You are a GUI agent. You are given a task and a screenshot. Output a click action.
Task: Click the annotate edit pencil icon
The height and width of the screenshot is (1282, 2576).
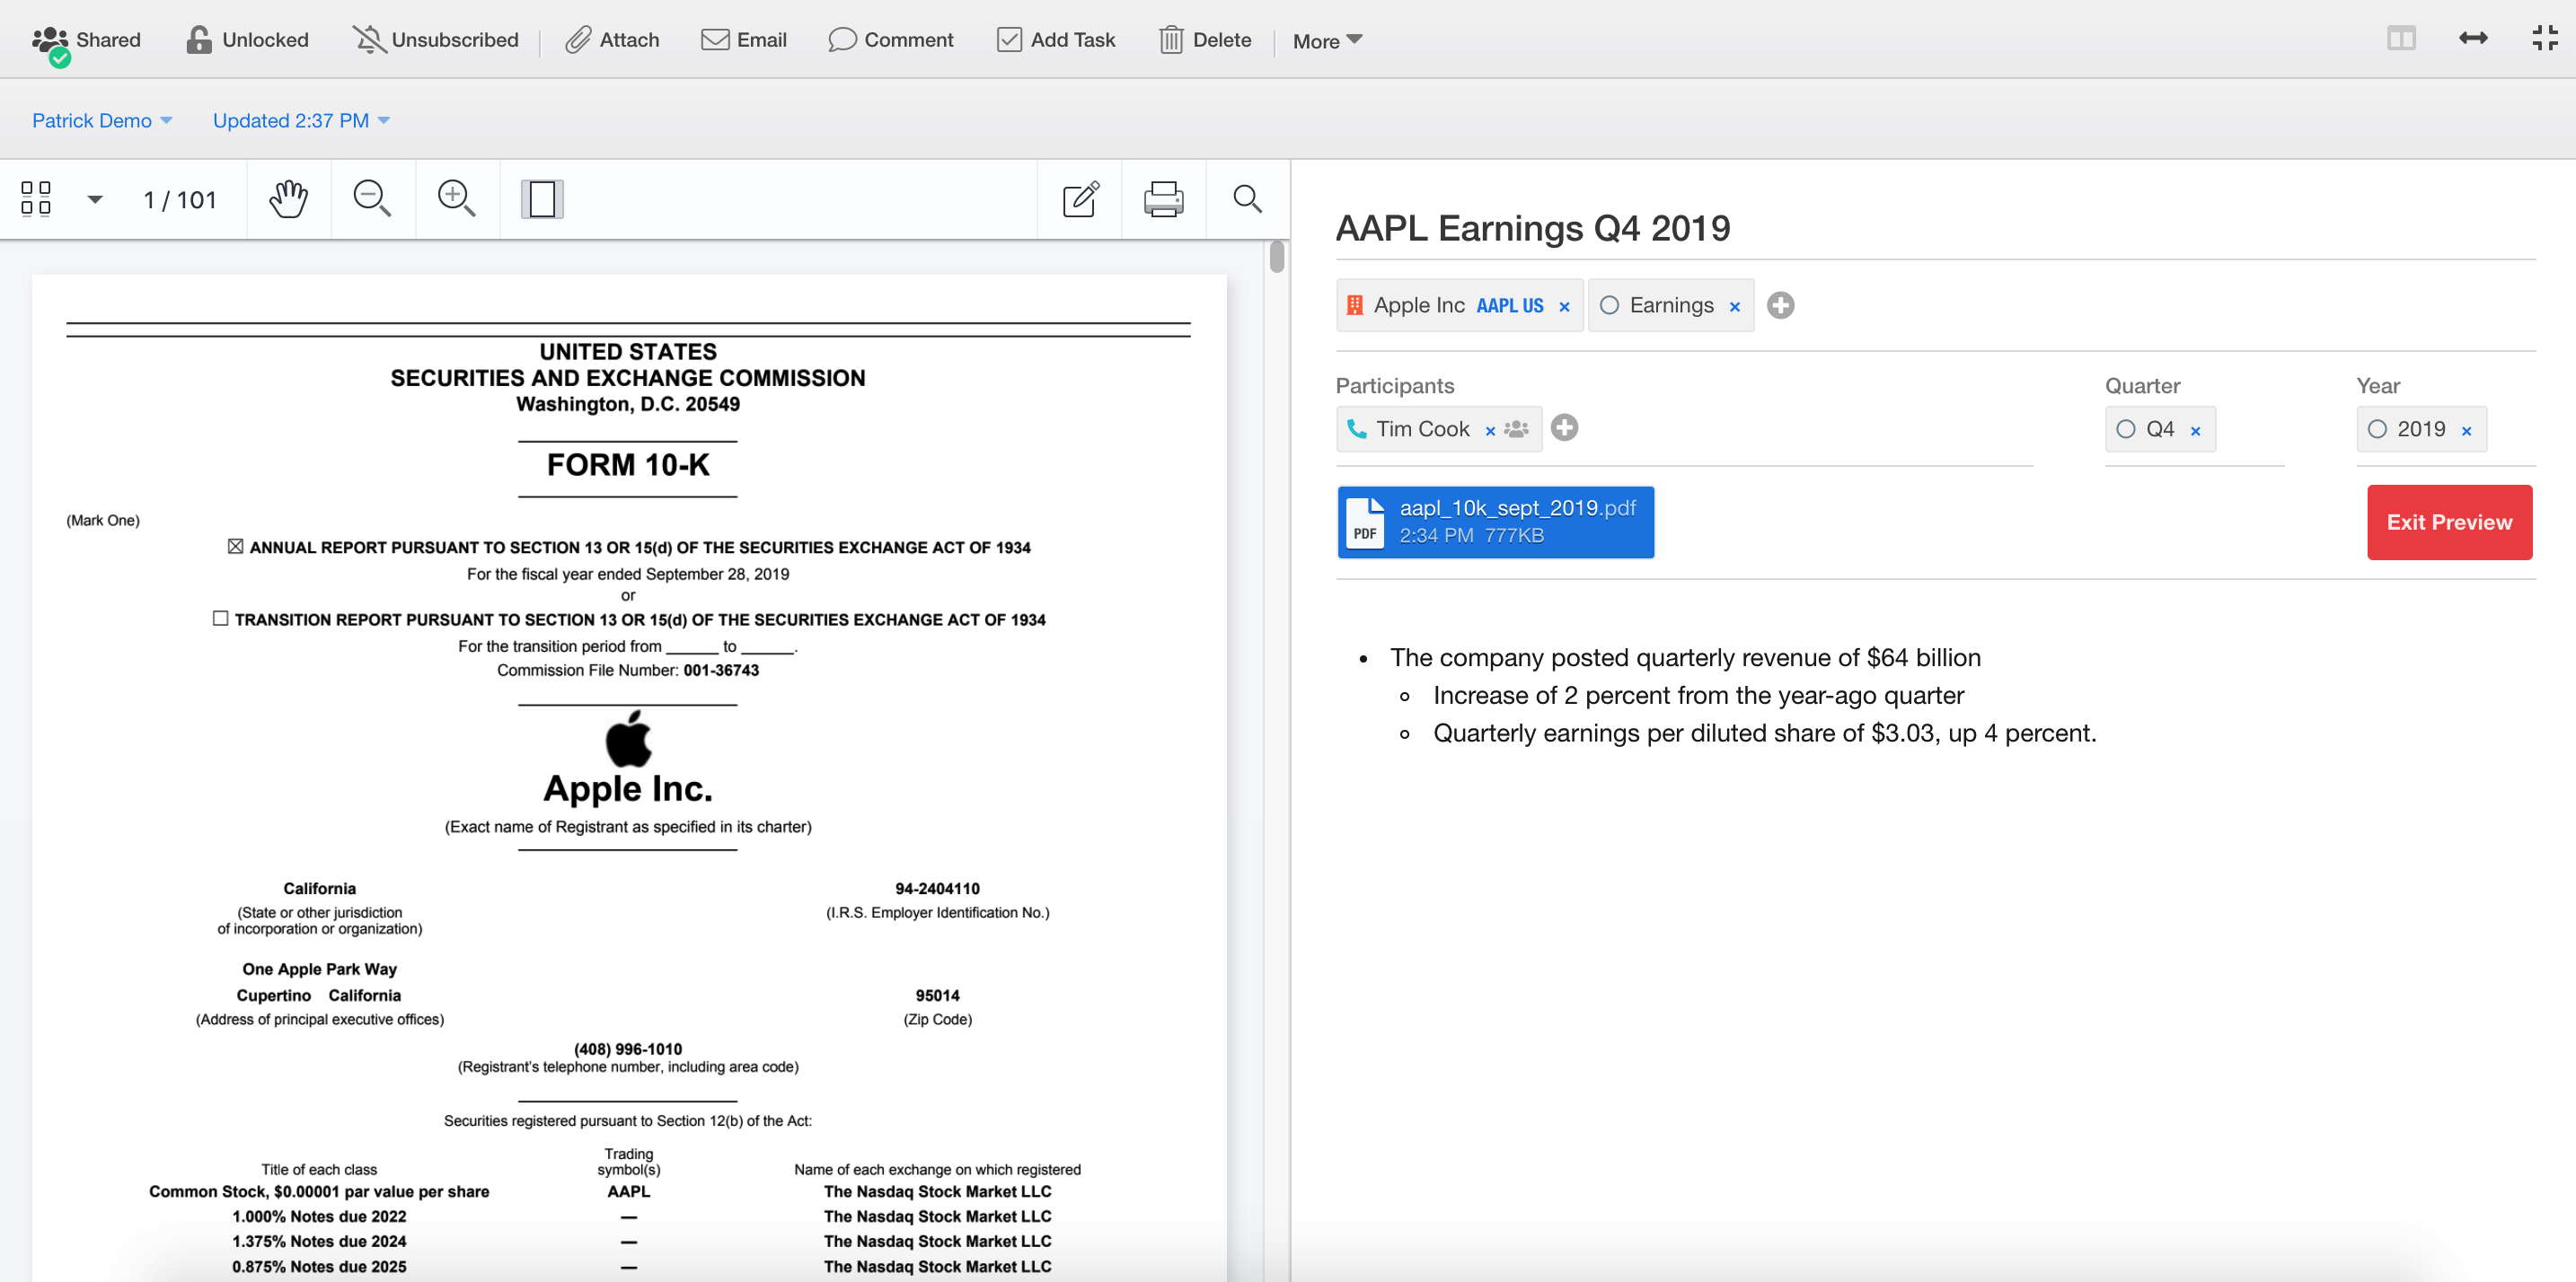pyautogui.click(x=1080, y=198)
